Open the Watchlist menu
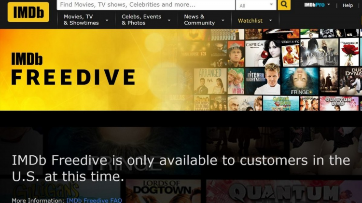 [x=250, y=21]
